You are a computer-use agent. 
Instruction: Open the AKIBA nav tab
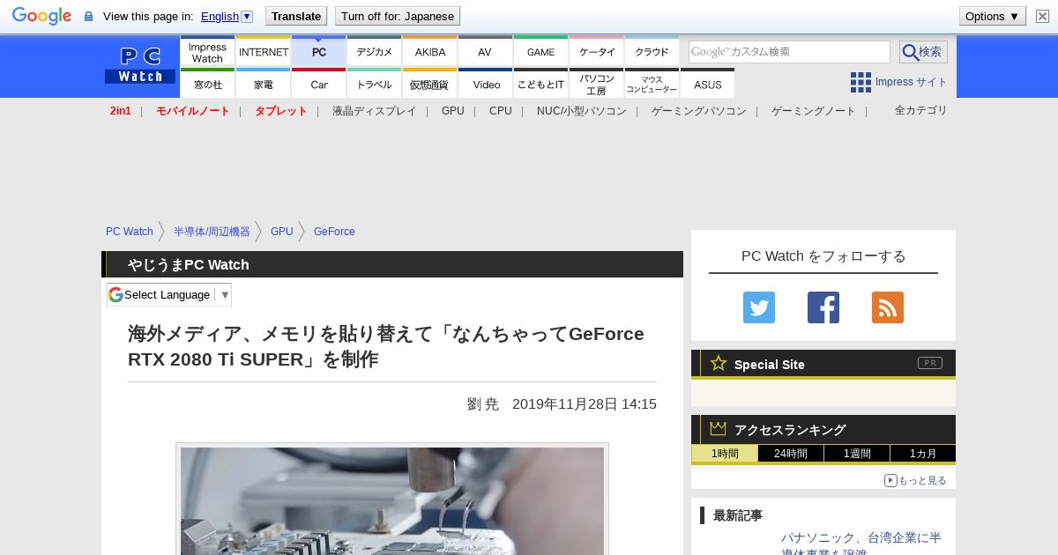click(430, 52)
